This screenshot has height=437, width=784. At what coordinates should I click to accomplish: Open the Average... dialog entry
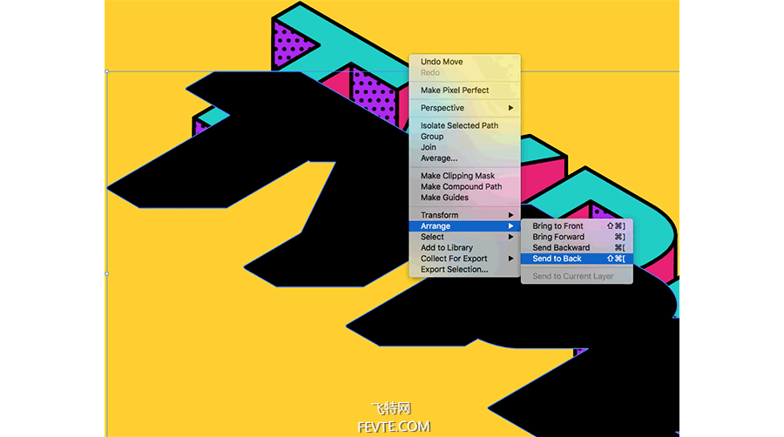point(464,158)
